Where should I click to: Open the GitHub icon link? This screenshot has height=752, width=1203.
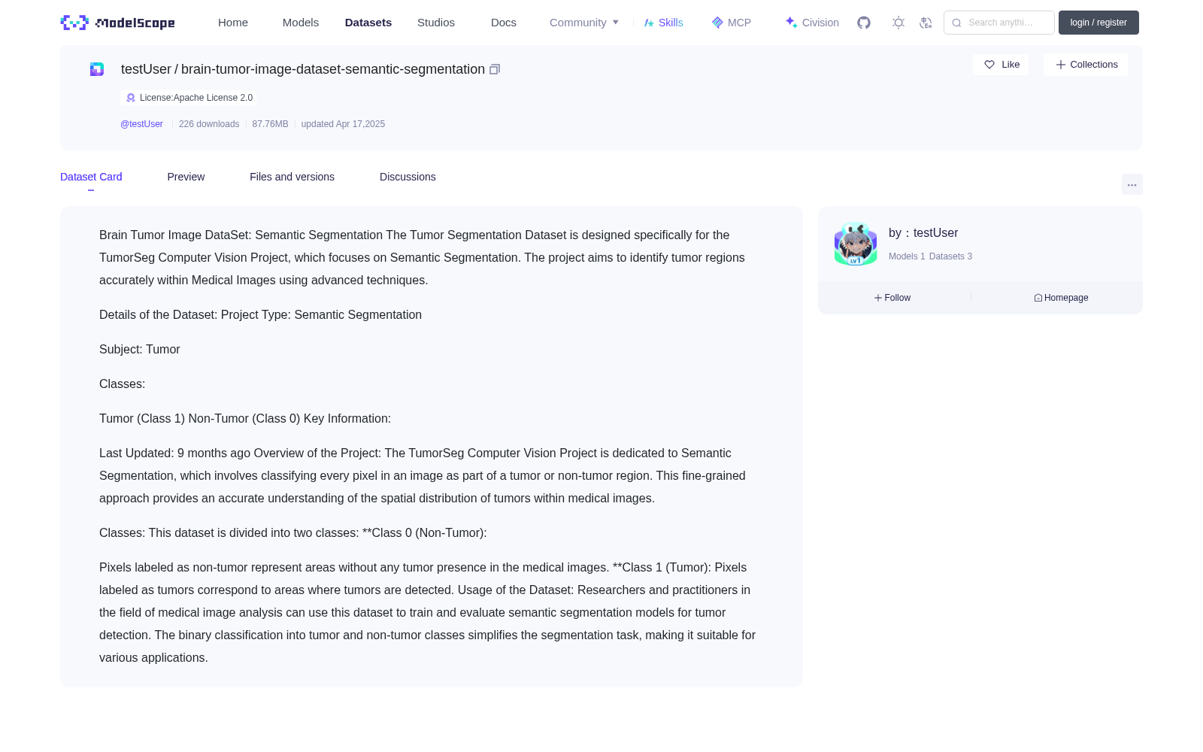coord(864,23)
